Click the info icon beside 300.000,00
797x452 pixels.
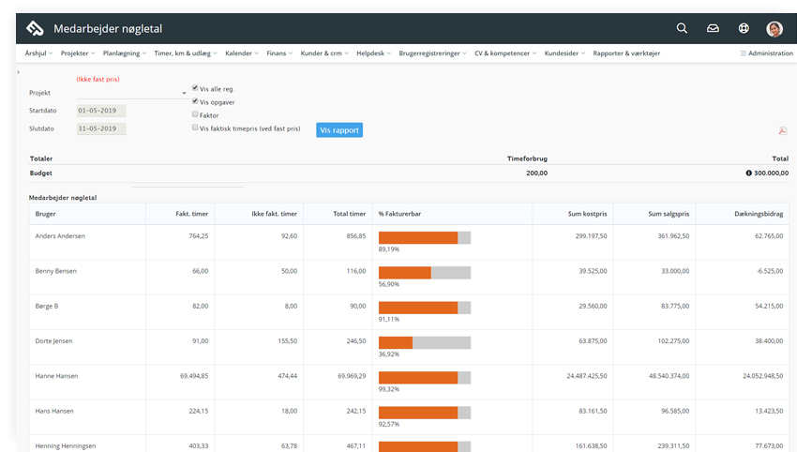click(749, 173)
